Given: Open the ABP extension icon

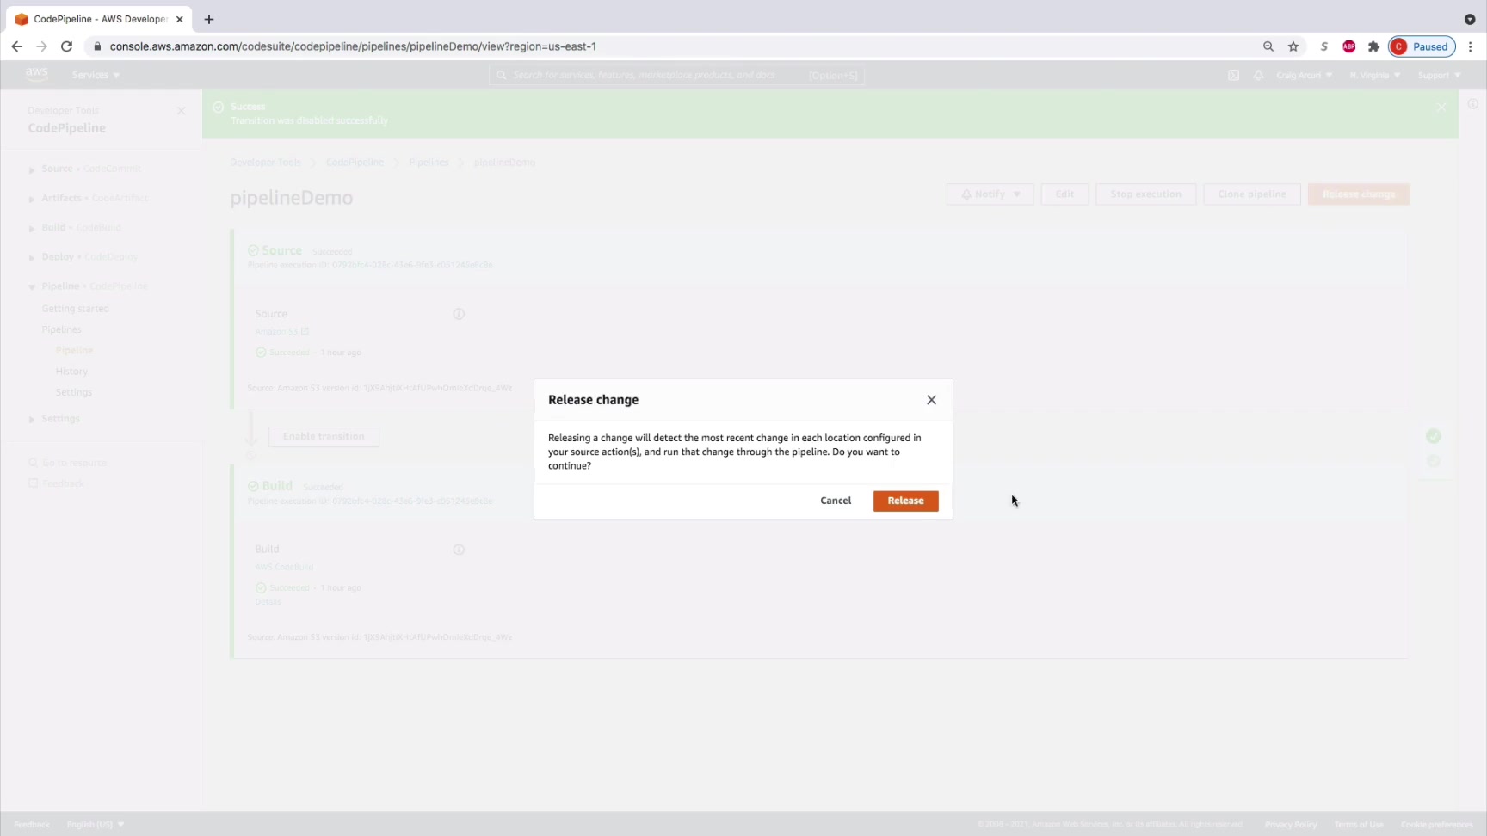Looking at the screenshot, I should pyautogui.click(x=1349, y=46).
